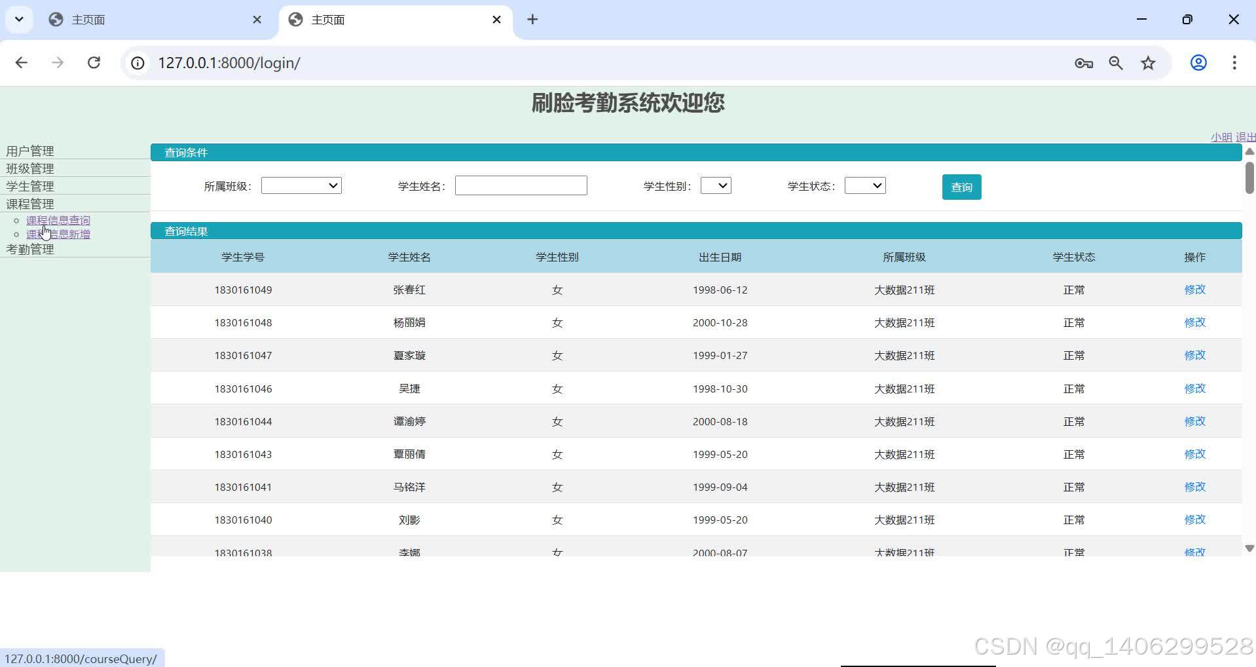Open 用户管理 menu
The width and height of the screenshot is (1256, 667).
(30, 151)
